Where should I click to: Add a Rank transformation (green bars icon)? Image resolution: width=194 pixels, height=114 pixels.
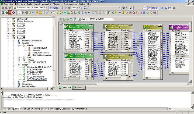[68, 13]
